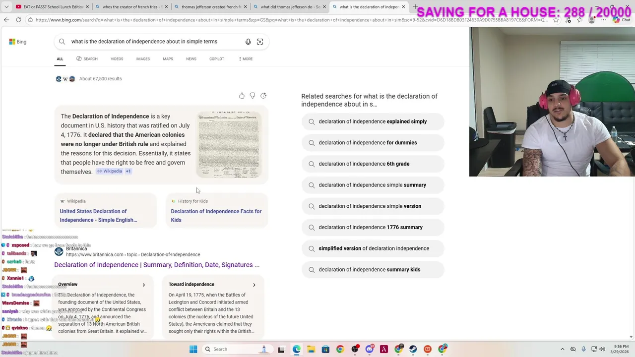This screenshot has height=357, width=635.
Task: Click the favorite star in address bar
Action: (x=556, y=20)
